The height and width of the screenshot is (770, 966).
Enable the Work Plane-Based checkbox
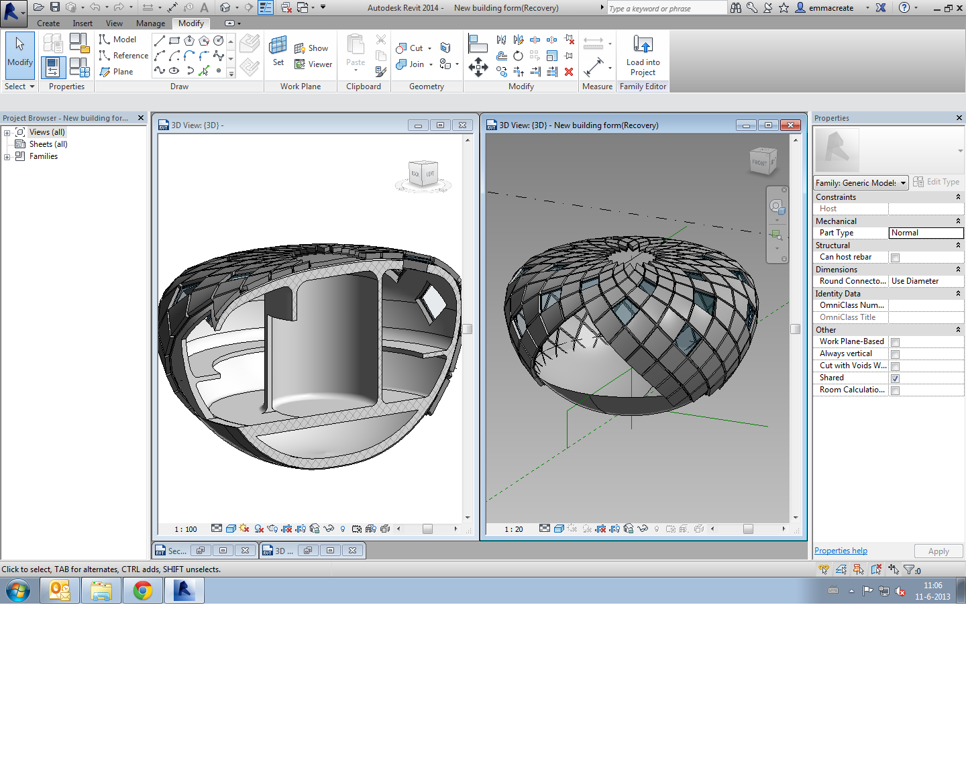[x=895, y=342]
